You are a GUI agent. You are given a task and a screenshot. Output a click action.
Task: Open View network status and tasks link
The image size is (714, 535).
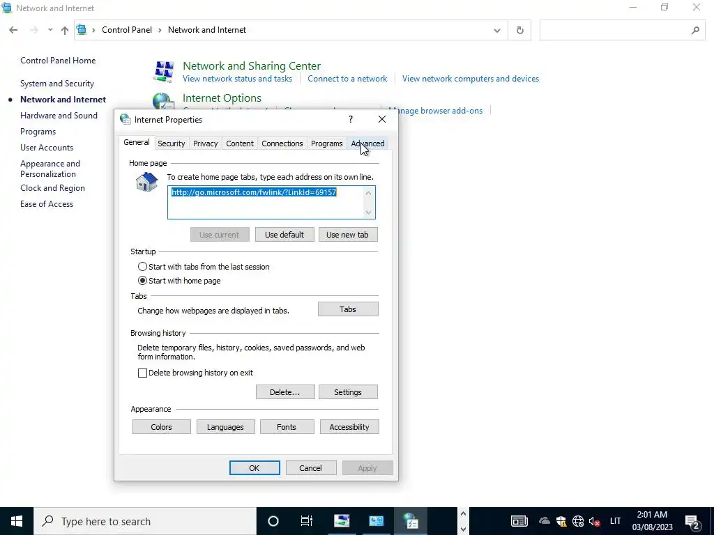point(237,79)
